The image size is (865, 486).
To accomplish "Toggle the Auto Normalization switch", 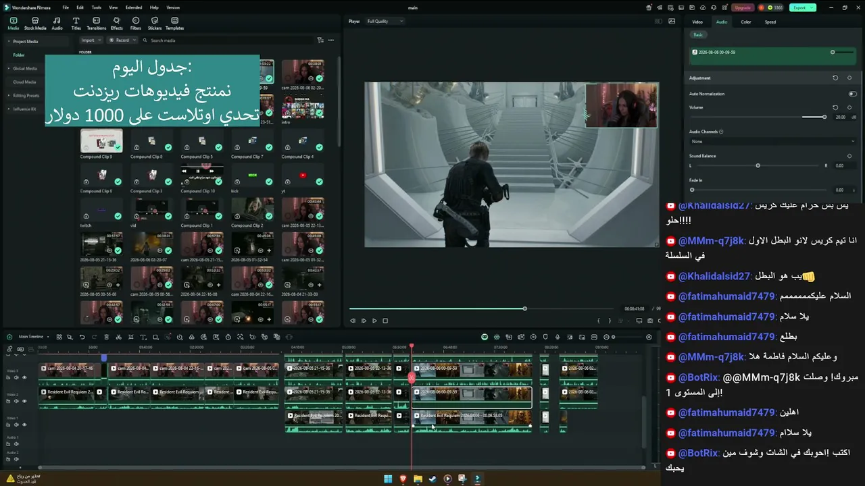I will [852, 94].
